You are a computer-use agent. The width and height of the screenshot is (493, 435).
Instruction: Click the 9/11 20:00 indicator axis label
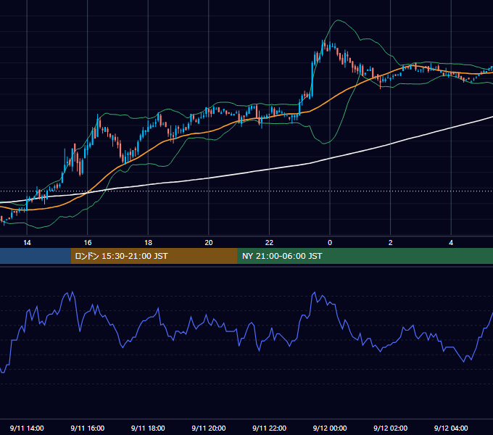click(x=209, y=428)
